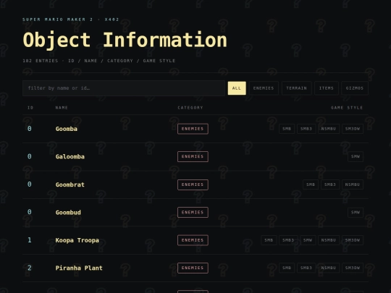The height and width of the screenshot is (293, 391).
Task: Click the SMW tag in the Galoomba row
Action: point(356,157)
